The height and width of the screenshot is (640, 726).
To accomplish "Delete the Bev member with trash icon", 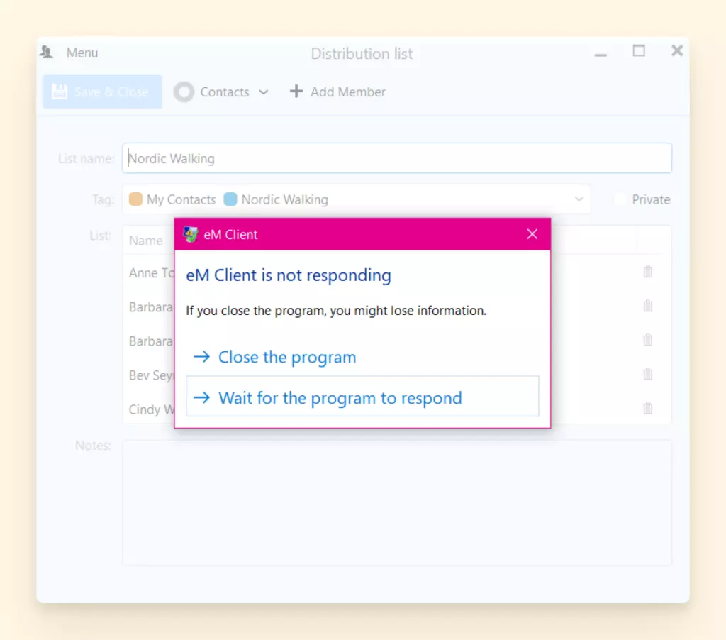I will coord(648,374).
